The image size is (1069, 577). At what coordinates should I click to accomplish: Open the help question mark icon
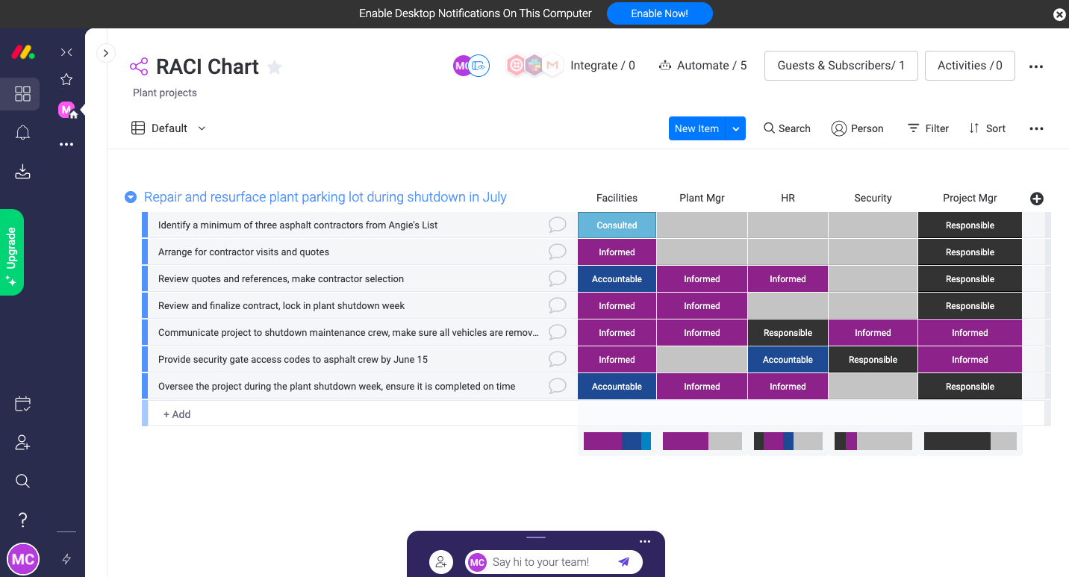pyautogui.click(x=23, y=520)
